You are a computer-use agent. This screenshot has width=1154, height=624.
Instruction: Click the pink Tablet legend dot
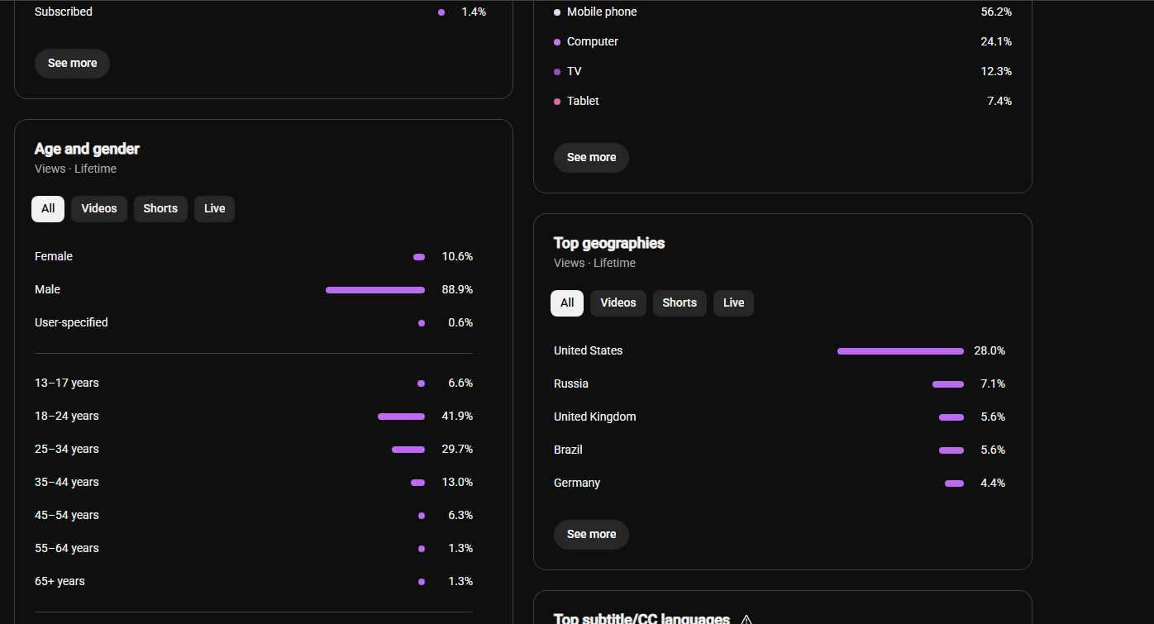tap(557, 102)
